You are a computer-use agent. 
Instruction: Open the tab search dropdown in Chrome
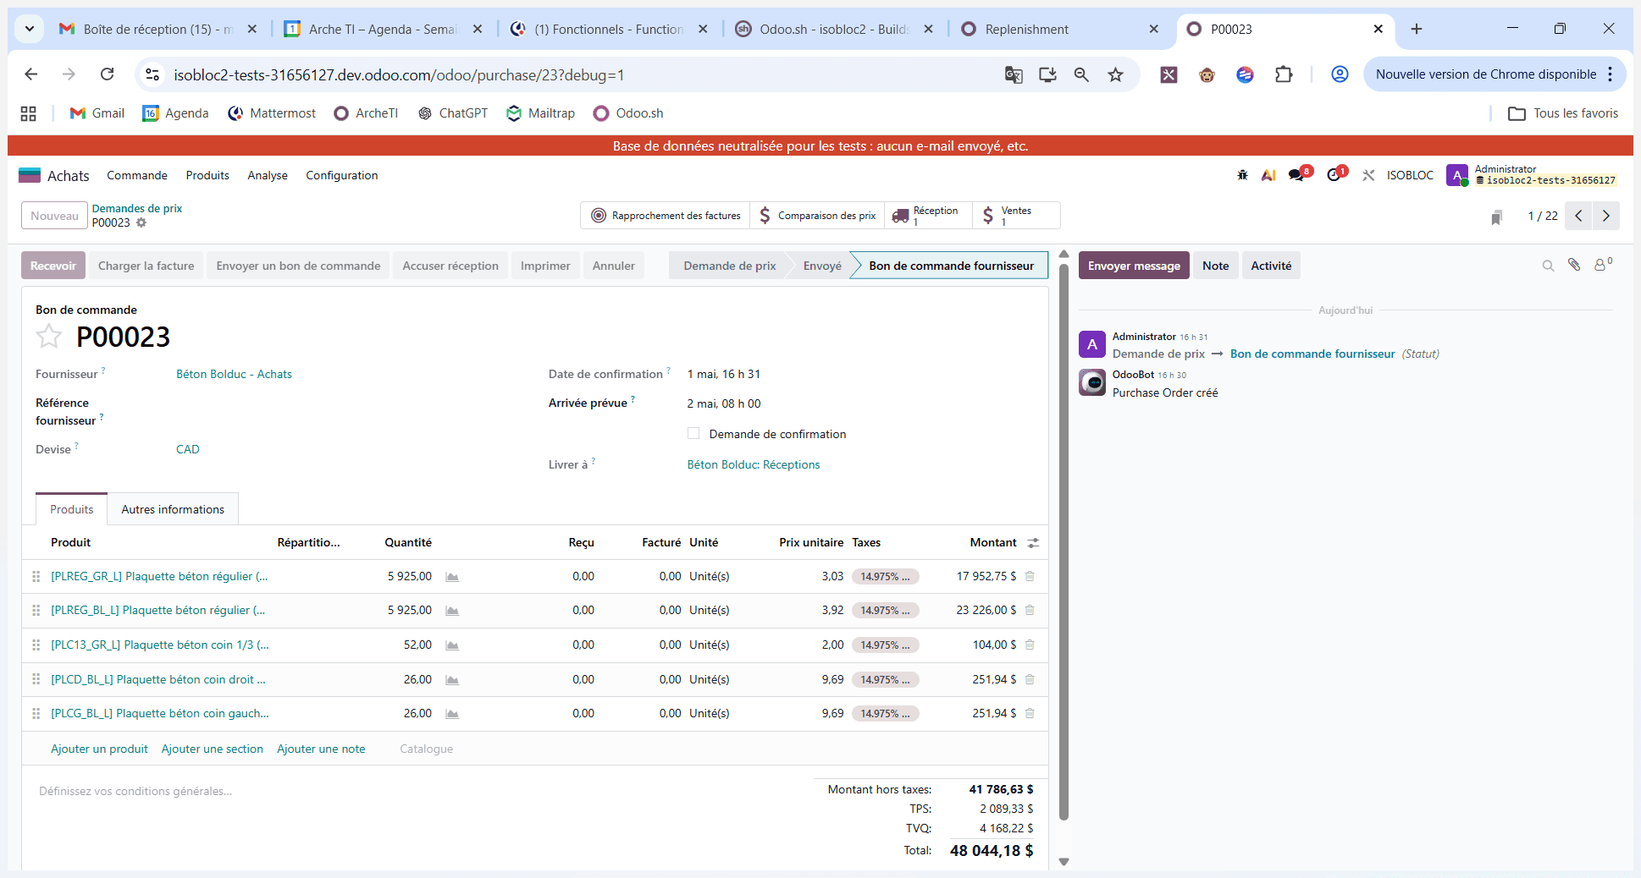pyautogui.click(x=30, y=29)
